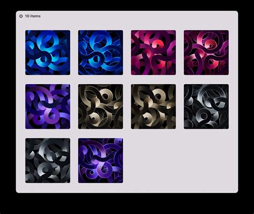Select the bright pink swirl wallpaper
Viewport: 254px width, 214px height.
[x=153, y=53]
